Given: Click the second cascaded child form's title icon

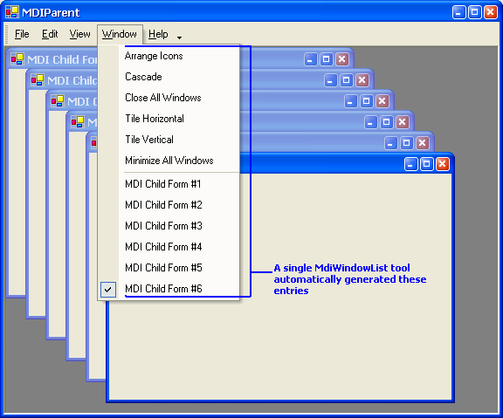Looking at the screenshot, I should pos(38,80).
